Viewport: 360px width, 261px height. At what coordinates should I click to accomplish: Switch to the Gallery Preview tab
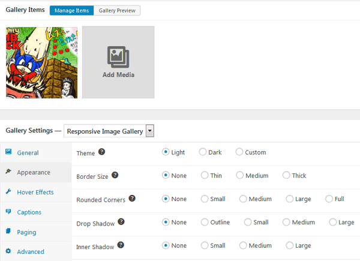(117, 11)
